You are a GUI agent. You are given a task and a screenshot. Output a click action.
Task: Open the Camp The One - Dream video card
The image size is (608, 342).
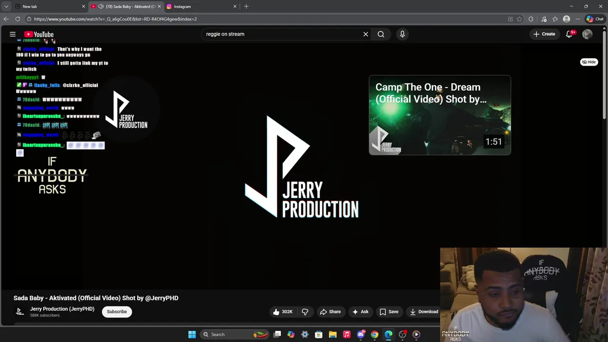440,115
